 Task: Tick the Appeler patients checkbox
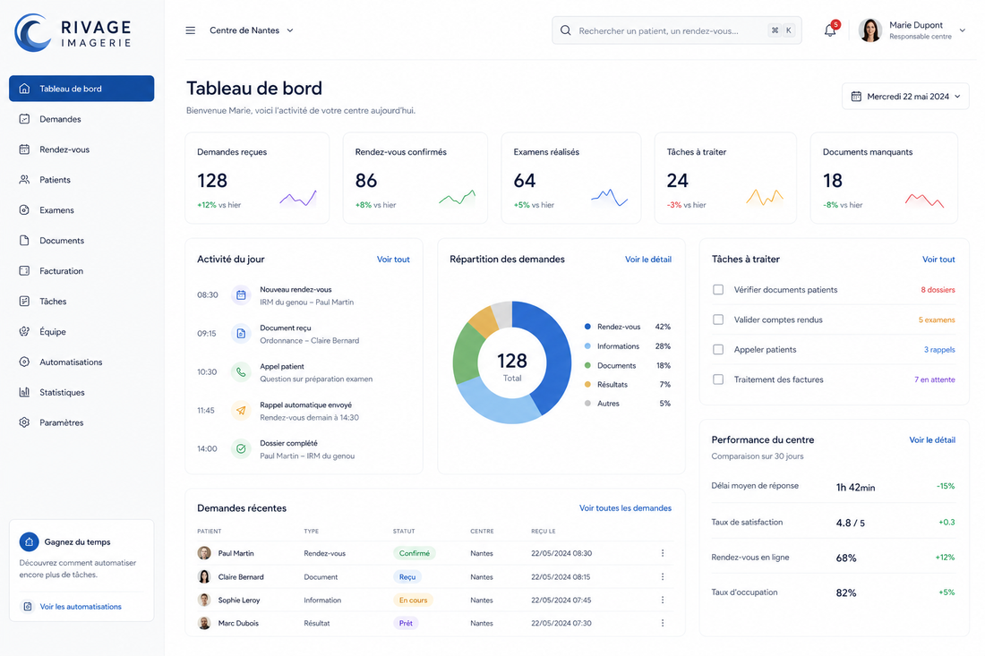[718, 350]
